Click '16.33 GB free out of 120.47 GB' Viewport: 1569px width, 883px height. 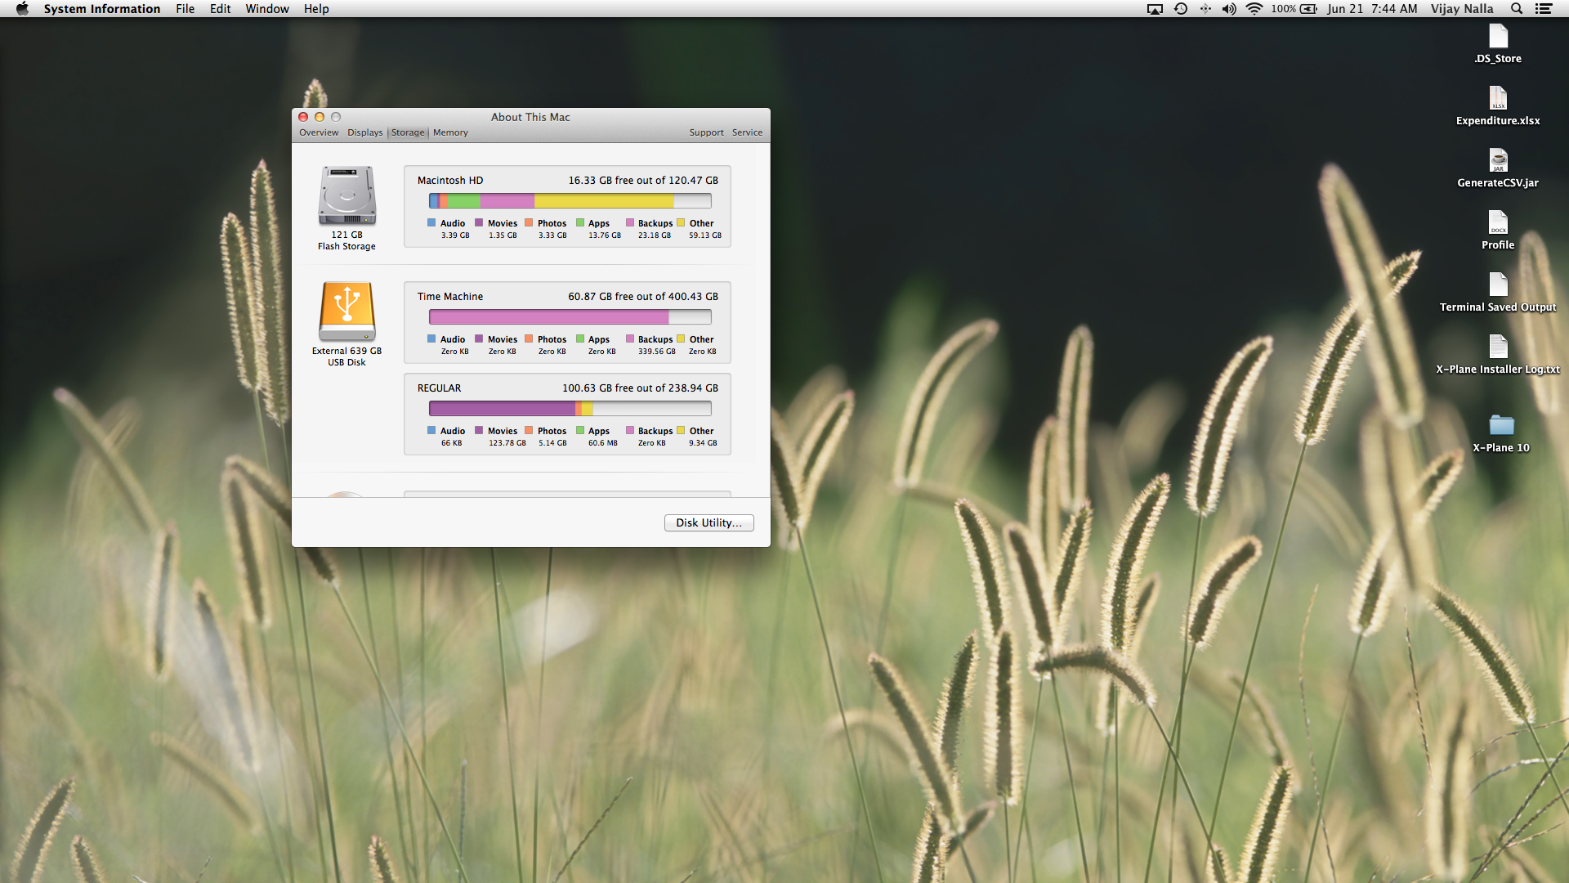click(643, 181)
